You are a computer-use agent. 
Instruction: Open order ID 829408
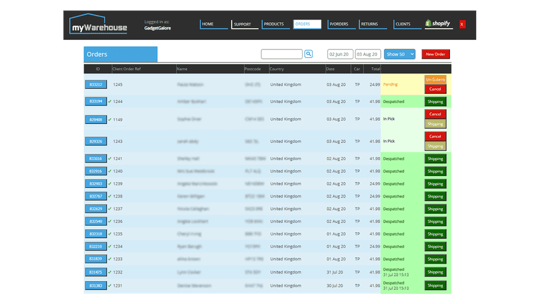96,119
